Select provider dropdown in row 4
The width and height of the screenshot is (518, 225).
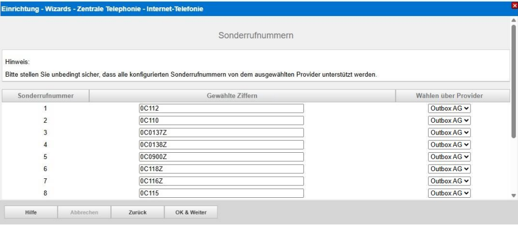(x=449, y=144)
